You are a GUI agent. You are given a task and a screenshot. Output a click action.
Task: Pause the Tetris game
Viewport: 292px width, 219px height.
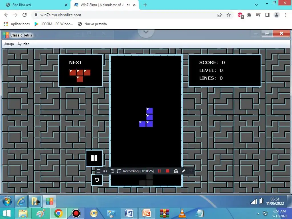coord(94,158)
